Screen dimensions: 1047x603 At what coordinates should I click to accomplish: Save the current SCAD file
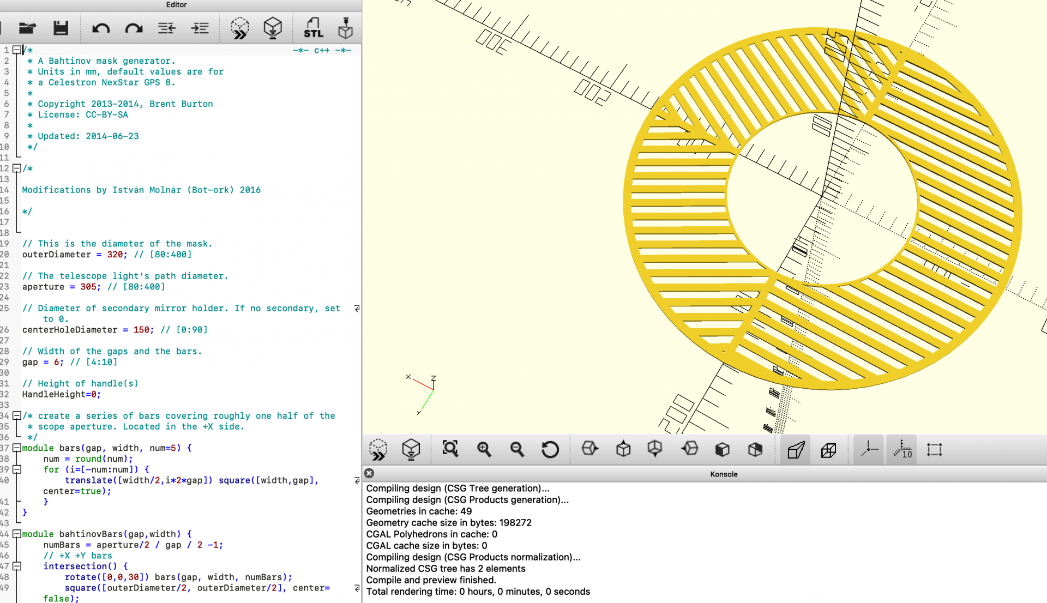(x=61, y=28)
